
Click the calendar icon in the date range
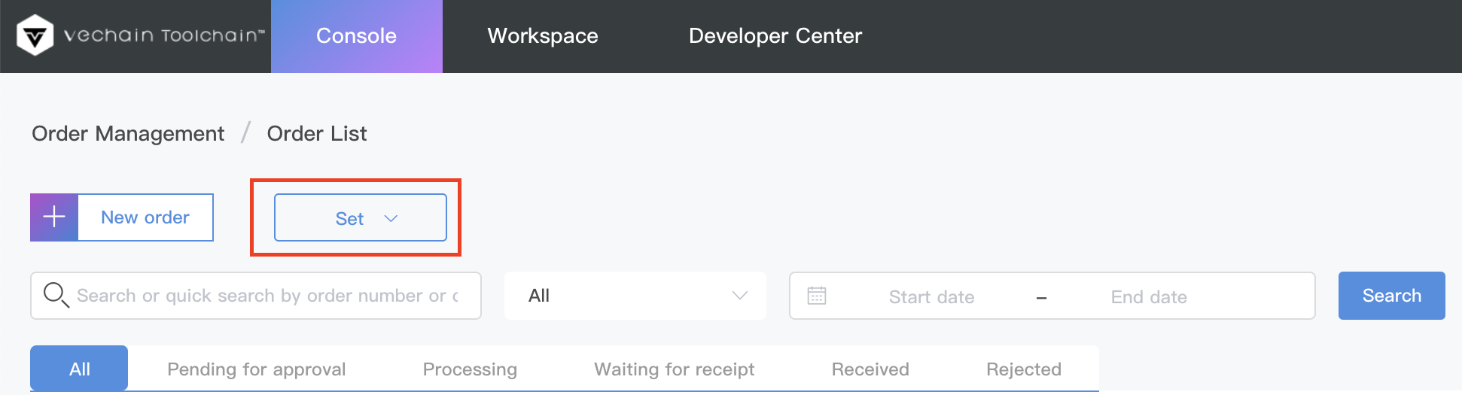[x=817, y=296]
